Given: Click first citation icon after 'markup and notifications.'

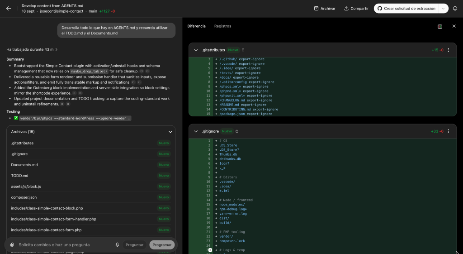Looking at the screenshot, I should click(x=133, y=82).
